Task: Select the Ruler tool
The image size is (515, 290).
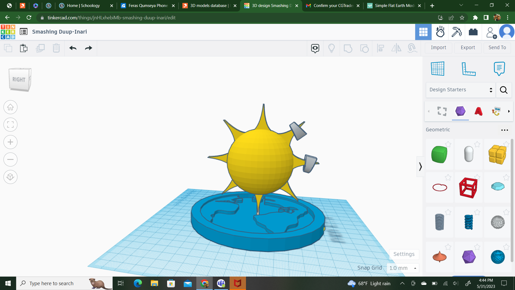Action: 469,69
